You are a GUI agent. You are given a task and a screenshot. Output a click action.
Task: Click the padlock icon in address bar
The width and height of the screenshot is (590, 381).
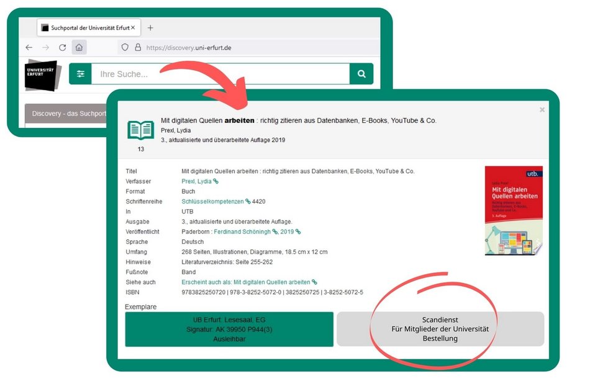[137, 47]
